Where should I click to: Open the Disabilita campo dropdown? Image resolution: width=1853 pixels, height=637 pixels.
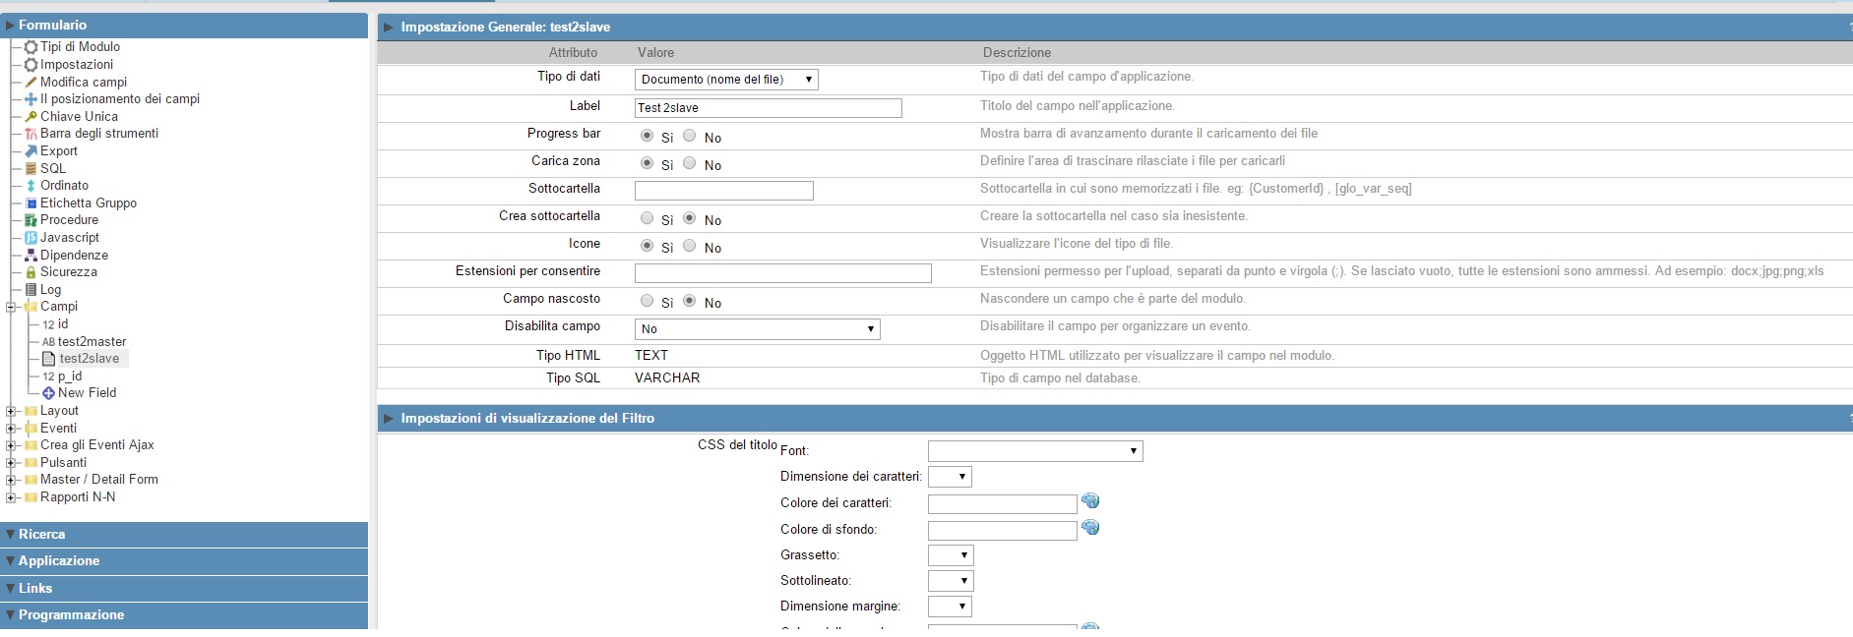tap(756, 329)
